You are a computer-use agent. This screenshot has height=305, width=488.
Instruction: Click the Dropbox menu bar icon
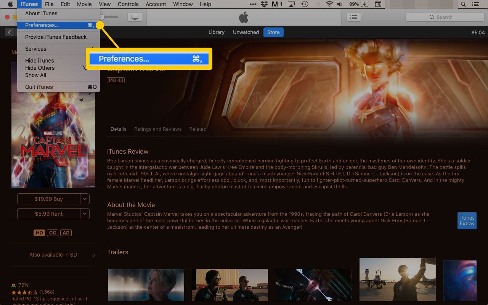point(264,4)
